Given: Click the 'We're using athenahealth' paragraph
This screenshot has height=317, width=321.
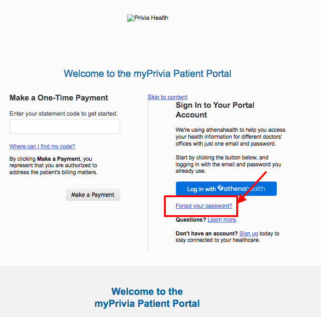Looking at the screenshot, I should click(231, 137).
